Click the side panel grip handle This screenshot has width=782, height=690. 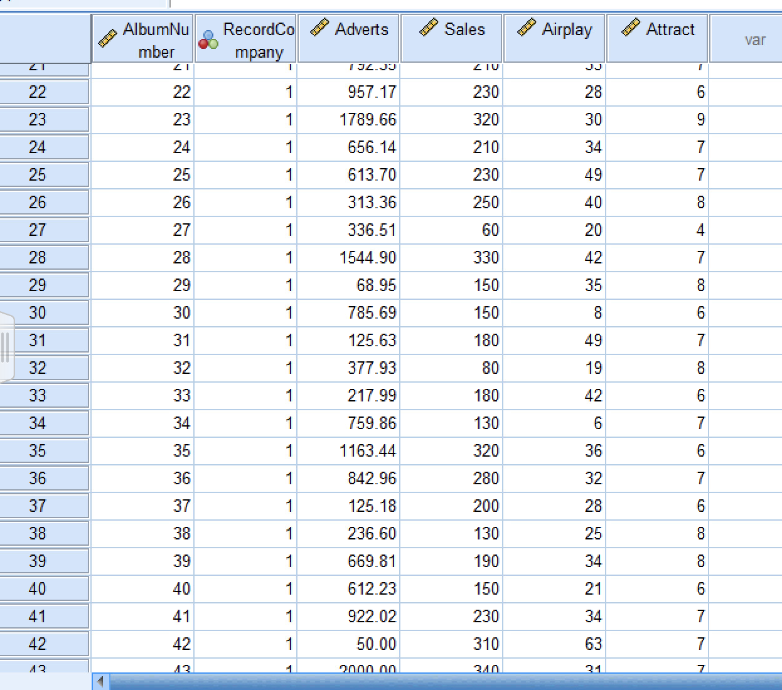point(6,346)
